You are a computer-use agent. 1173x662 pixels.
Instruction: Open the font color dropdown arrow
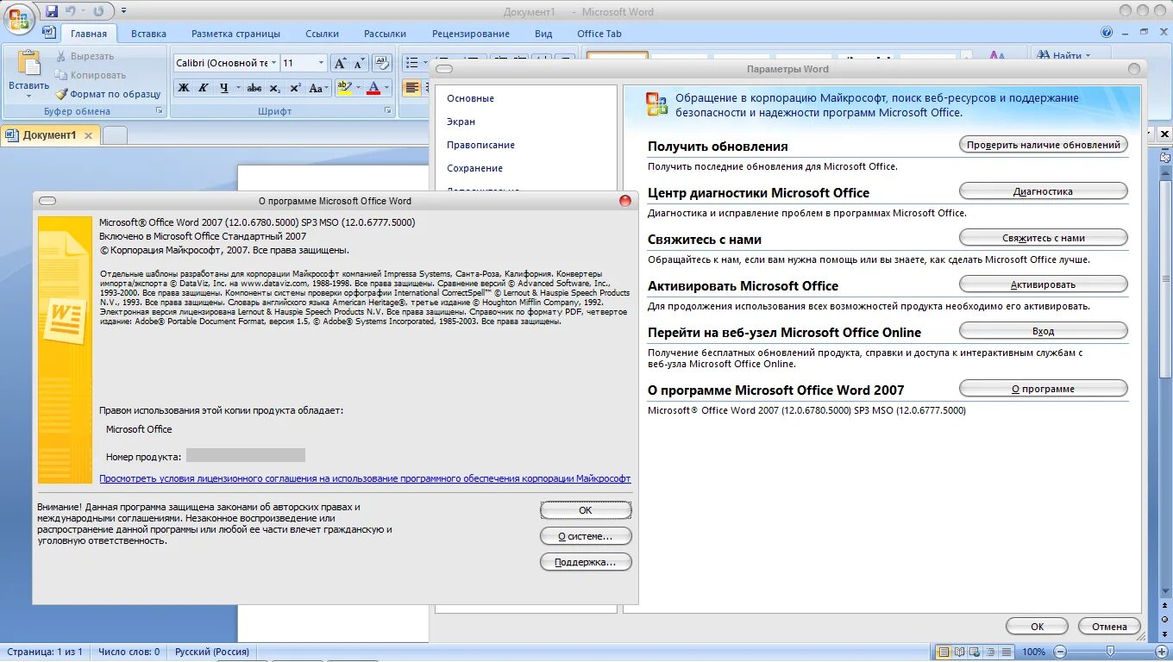click(x=386, y=88)
